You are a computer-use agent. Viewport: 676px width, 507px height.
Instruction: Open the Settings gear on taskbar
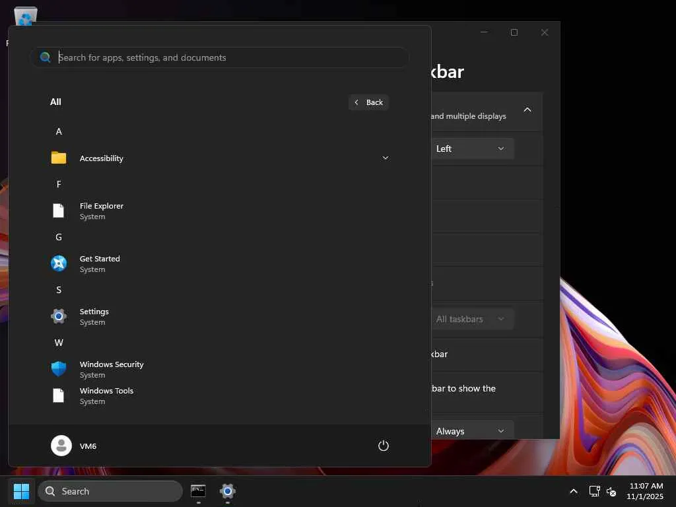pos(228,491)
